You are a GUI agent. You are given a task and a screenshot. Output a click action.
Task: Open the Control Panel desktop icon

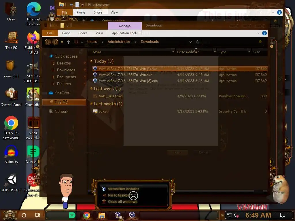click(11, 97)
